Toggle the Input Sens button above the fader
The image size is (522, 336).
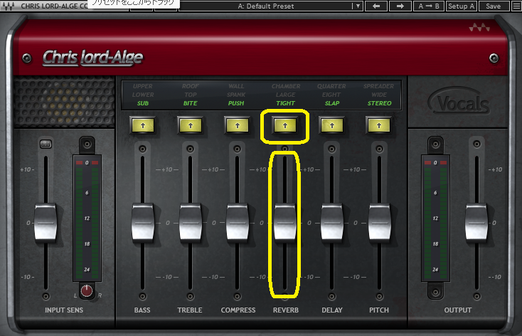coord(46,145)
